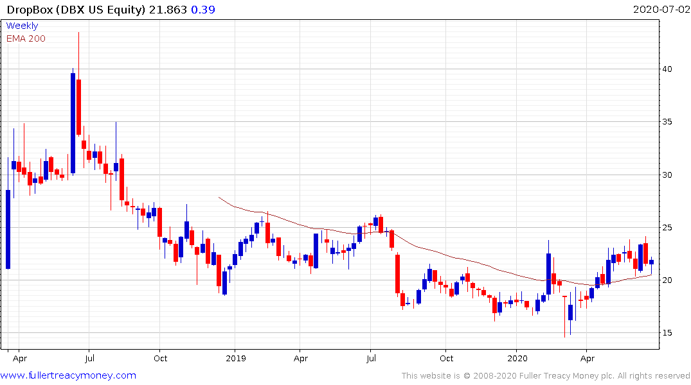The height and width of the screenshot is (385, 691).
Task: Click the 2020 time axis label
Action: tap(517, 358)
